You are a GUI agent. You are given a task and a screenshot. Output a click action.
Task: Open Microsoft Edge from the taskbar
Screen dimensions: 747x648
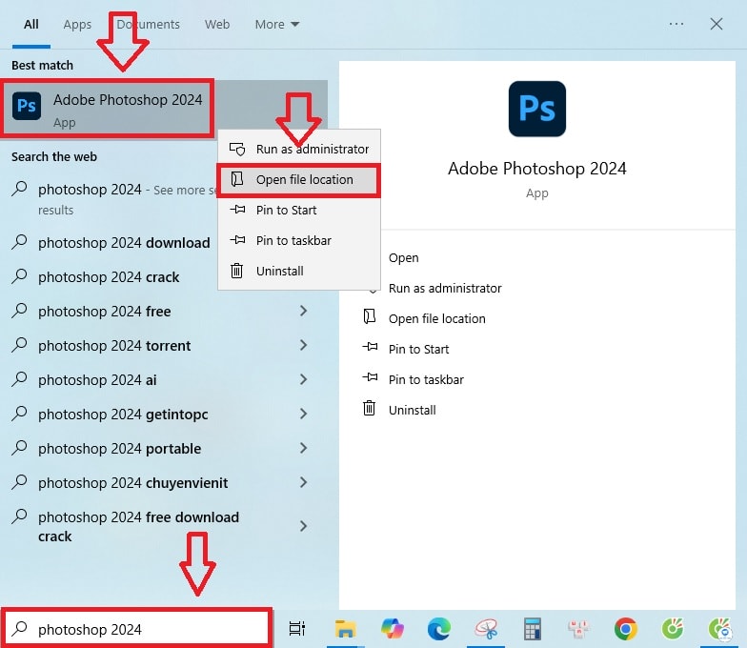click(438, 629)
